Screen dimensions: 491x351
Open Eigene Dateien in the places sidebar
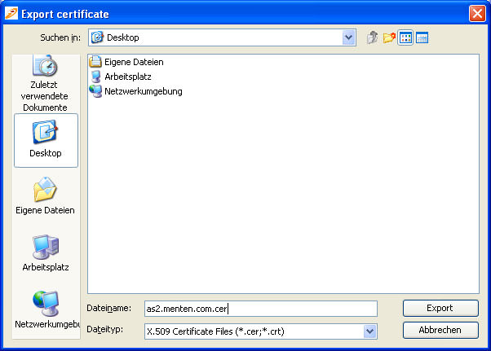pyautogui.click(x=46, y=196)
